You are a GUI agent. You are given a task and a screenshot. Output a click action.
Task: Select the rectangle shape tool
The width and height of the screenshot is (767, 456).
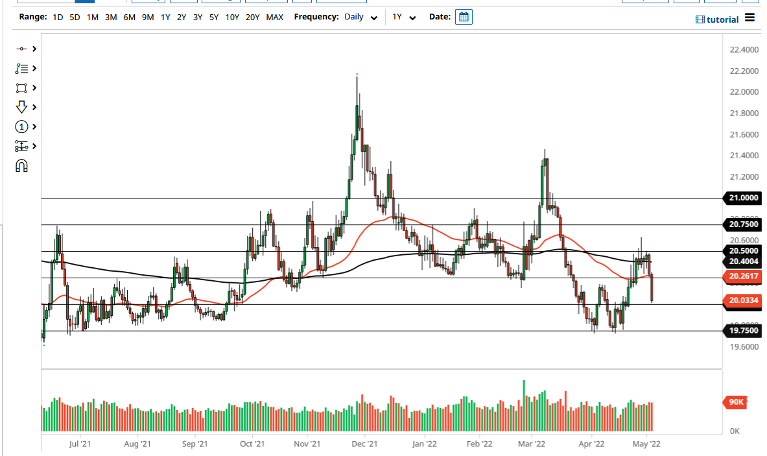point(21,88)
